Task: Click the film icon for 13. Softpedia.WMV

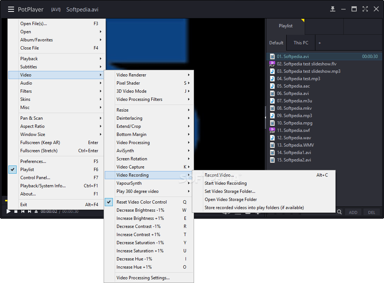Action: (272, 145)
